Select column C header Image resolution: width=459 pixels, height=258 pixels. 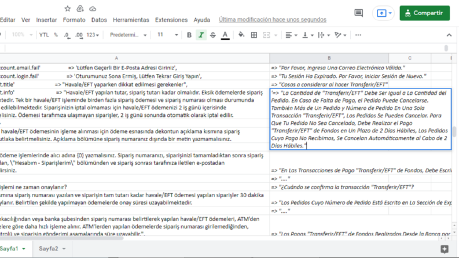pos(410,58)
